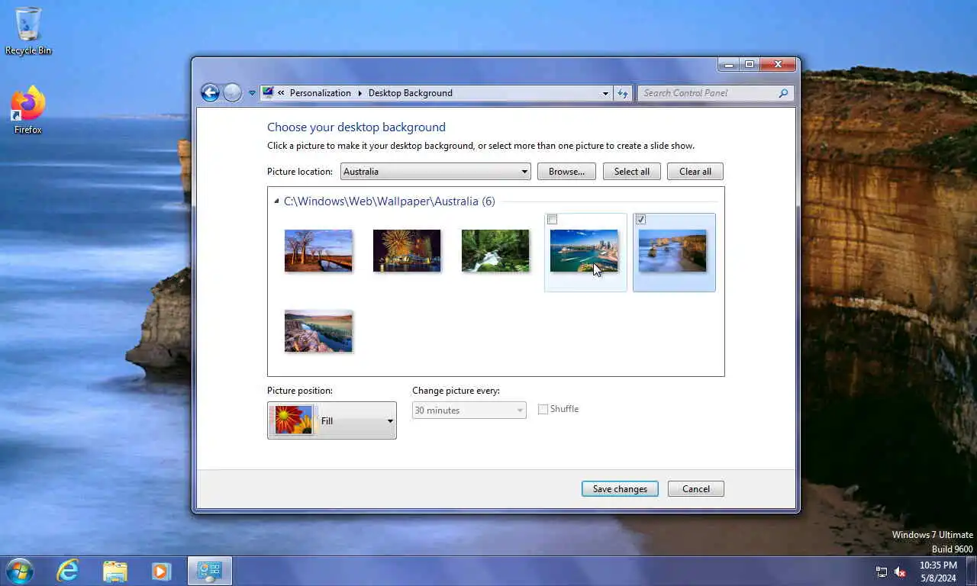Open Windows Media Player from taskbar

pos(161,571)
